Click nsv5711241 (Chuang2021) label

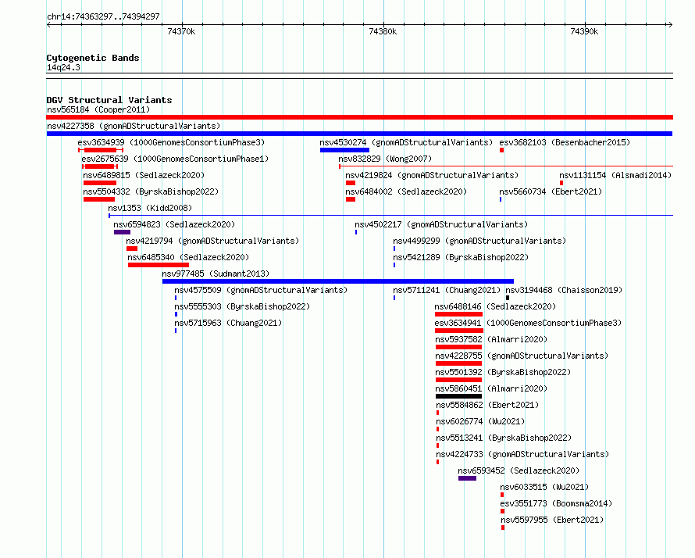(447, 290)
